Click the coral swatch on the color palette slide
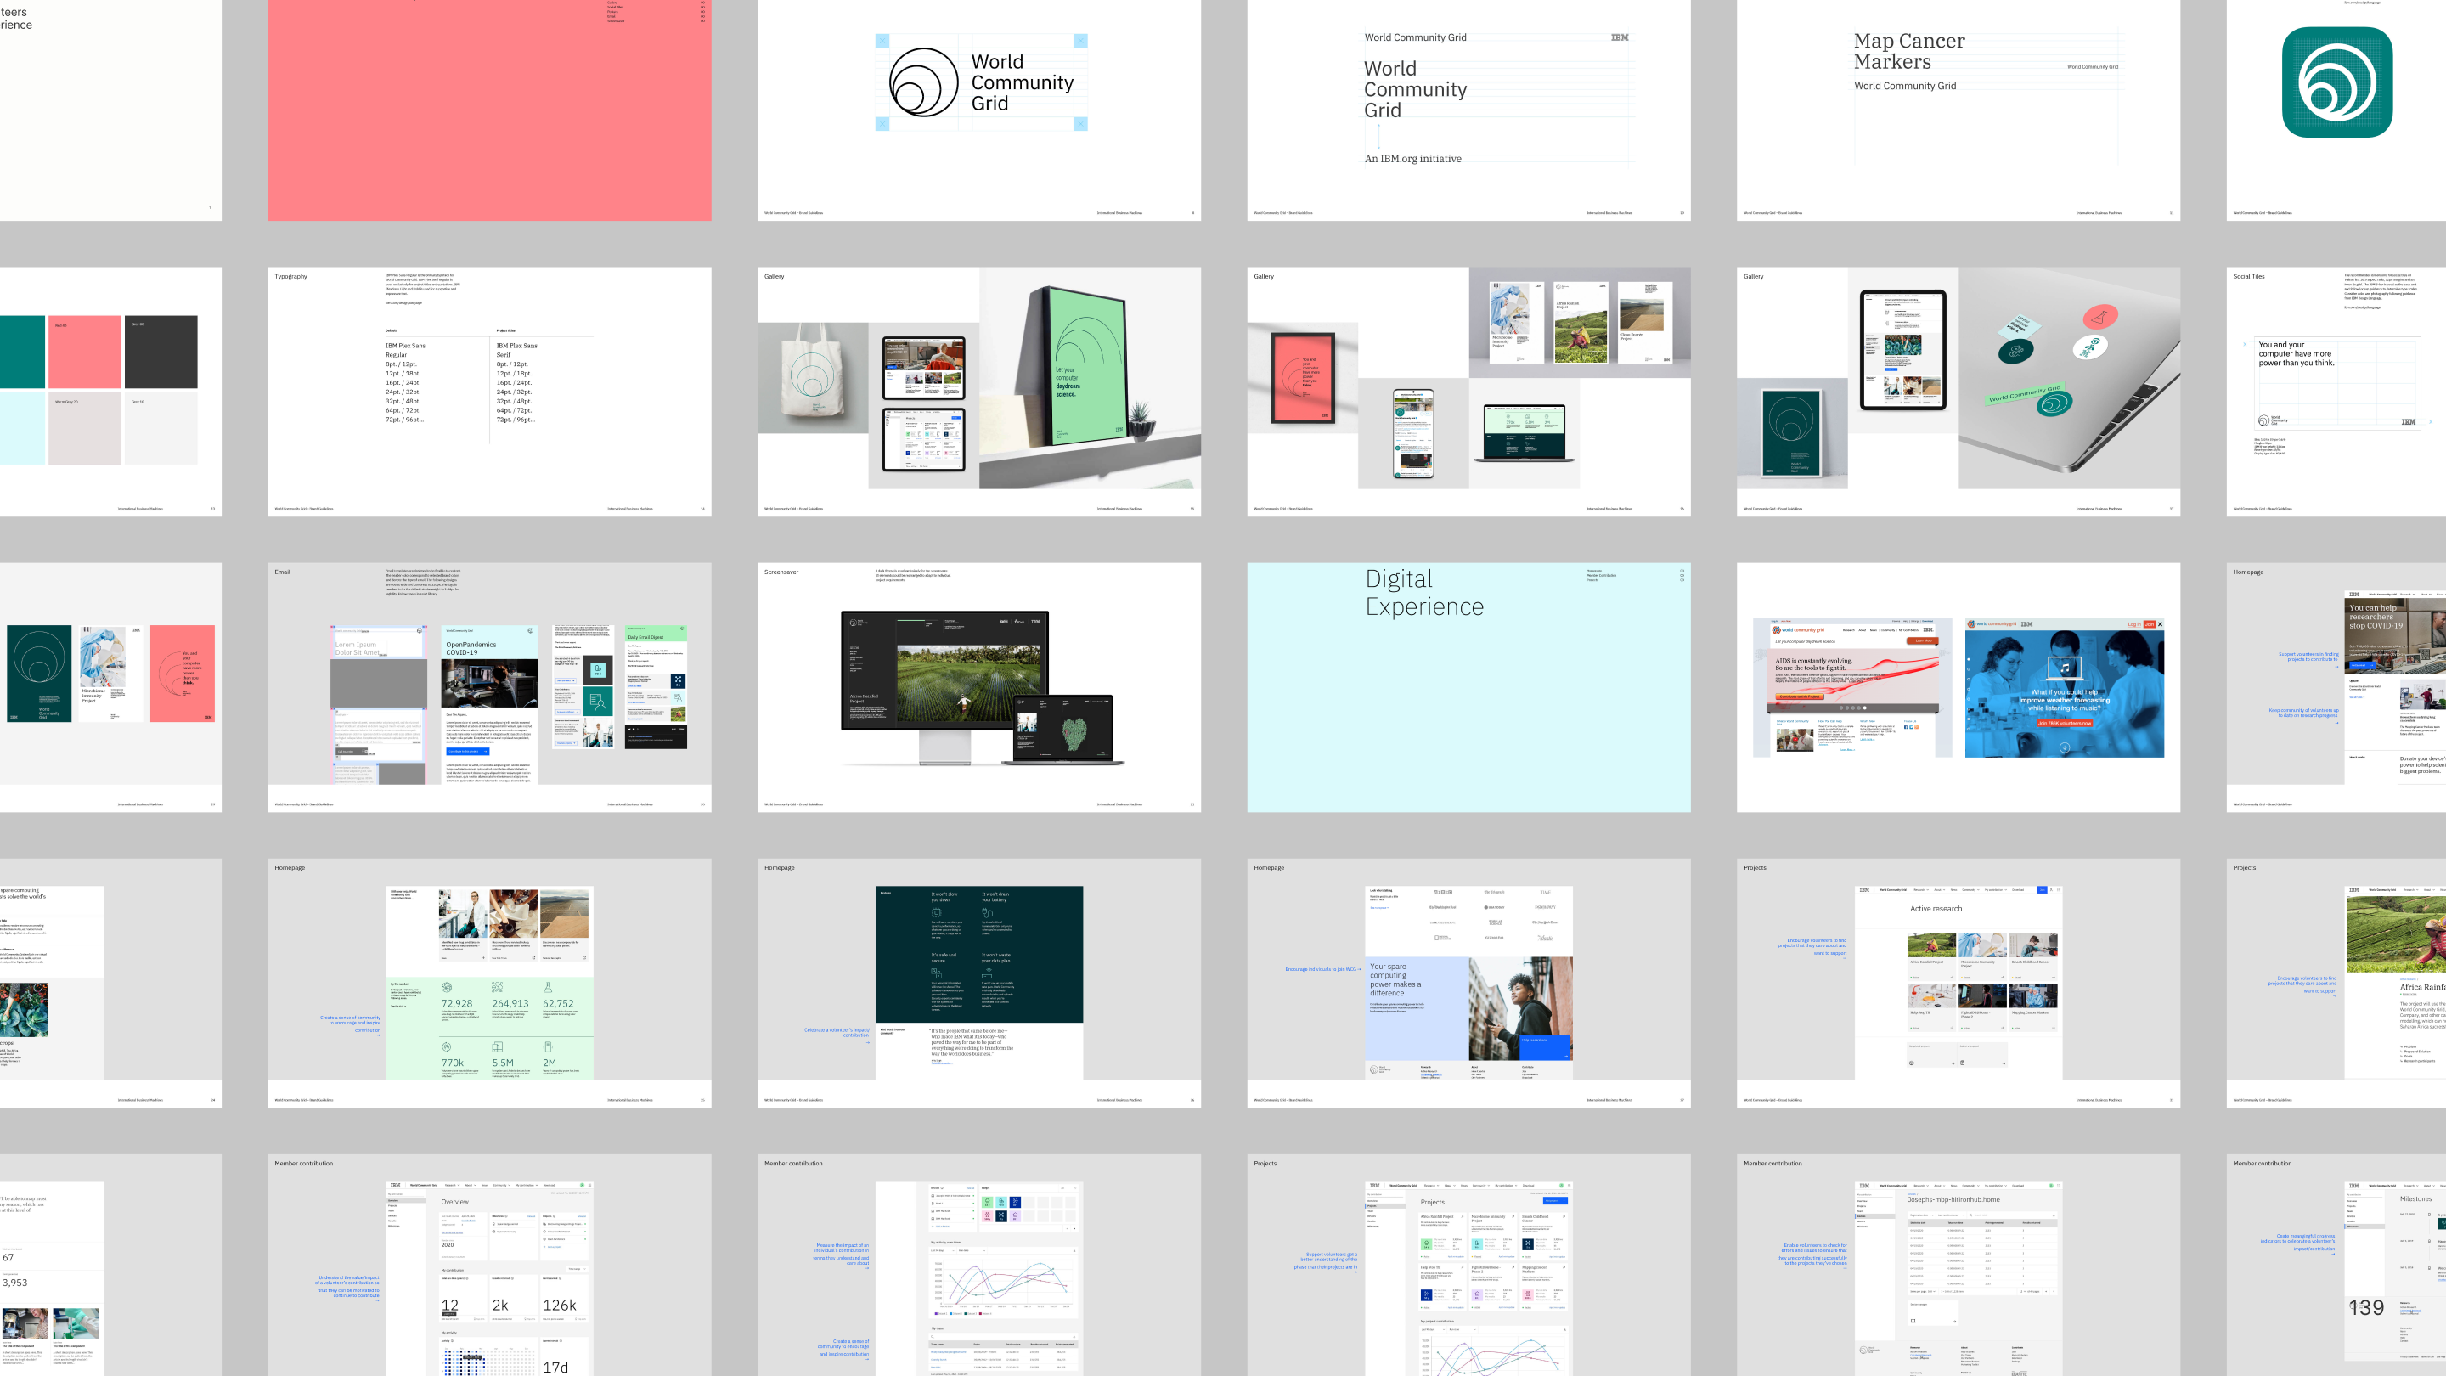Screen dimensions: 2446x1376 pos(86,352)
